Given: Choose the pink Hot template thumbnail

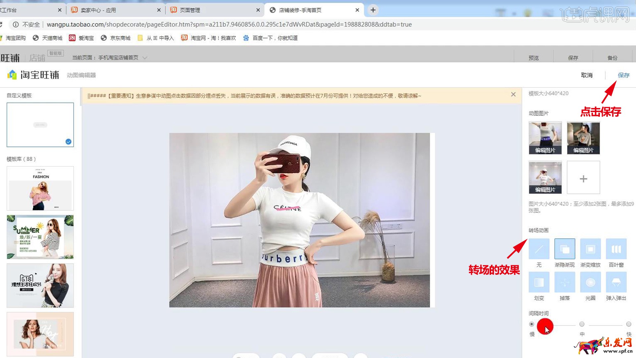Looking at the screenshot, I should point(40,334).
